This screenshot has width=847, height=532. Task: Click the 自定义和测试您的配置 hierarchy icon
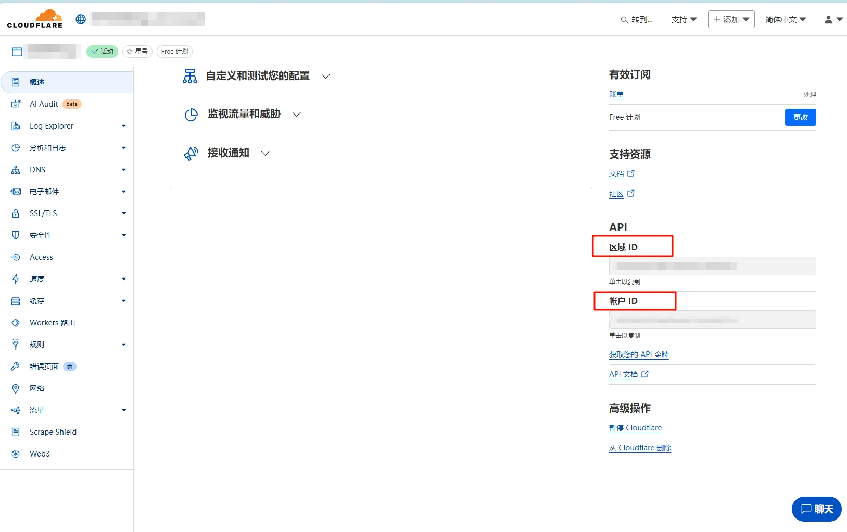click(190, 76)
